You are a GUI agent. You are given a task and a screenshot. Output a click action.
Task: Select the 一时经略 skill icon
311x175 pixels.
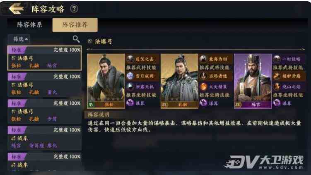click(x=277, y=59)
